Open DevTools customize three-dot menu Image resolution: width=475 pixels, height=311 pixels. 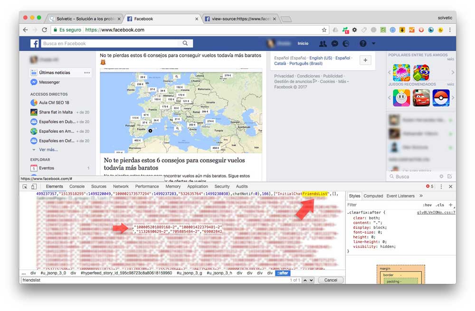(441, 187)
